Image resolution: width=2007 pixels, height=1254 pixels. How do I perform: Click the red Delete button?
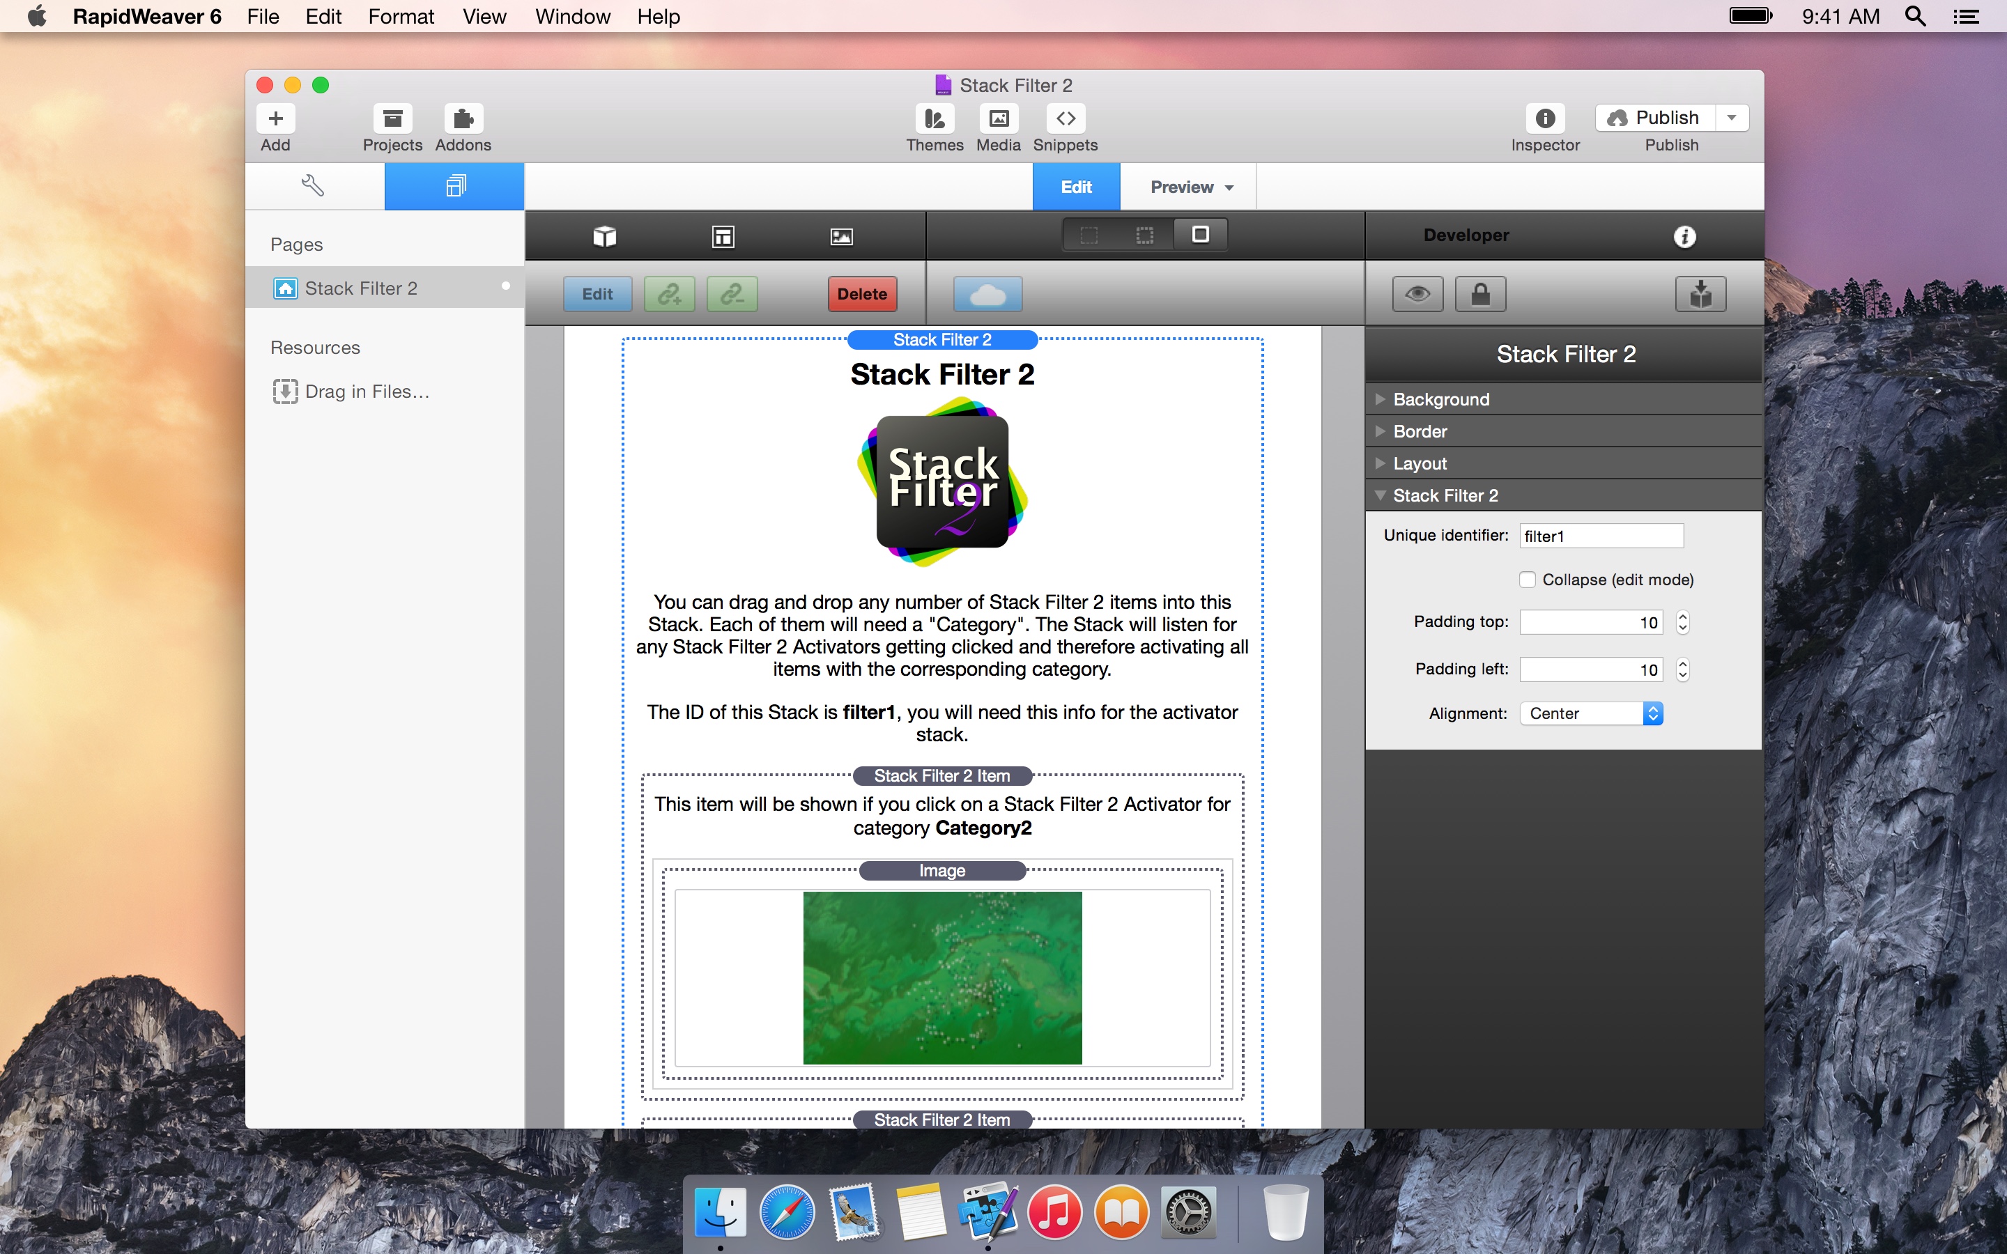[861, 293]
